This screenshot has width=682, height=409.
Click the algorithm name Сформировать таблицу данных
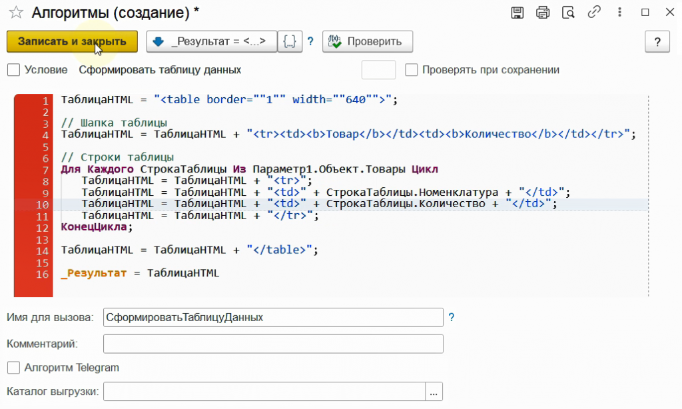coord(160,70)
